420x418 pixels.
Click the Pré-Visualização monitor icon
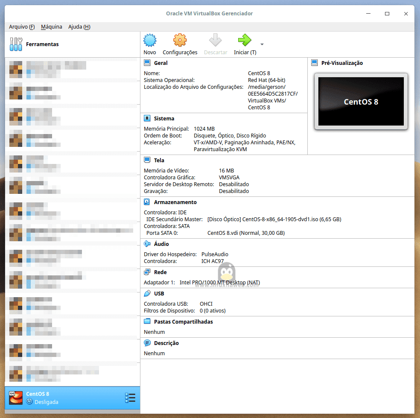[315, 63]
